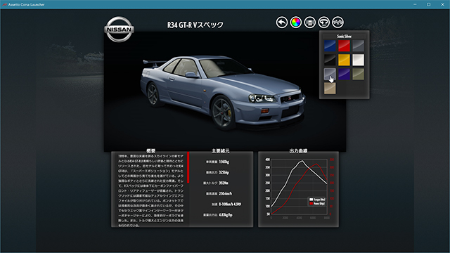Pick the beige paint swatch
Viewport: 450px width, 253px height.
point(330,89)
